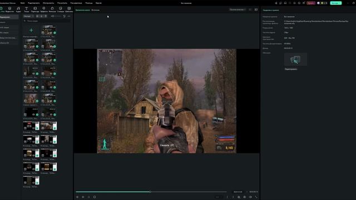The height and width of the screenshot is (200, 356).
Task: Open the user account avatar
Action: click(318, 3)
